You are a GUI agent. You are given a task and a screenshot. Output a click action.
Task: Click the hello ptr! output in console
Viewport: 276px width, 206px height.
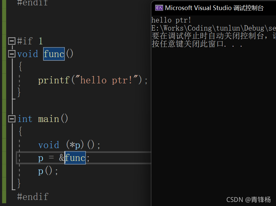coord(171,20)
